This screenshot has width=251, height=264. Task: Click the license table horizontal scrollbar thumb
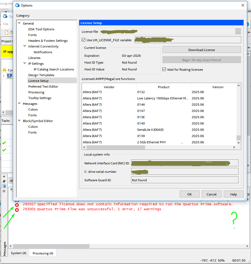pyautogui.click(x=116, y=147)
